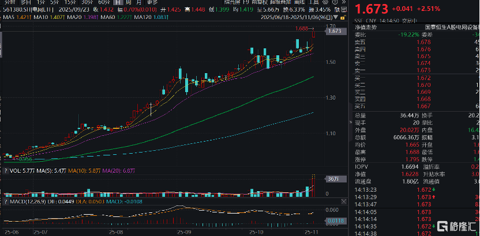Open the 更多 periods dropdown

(152, 2)
